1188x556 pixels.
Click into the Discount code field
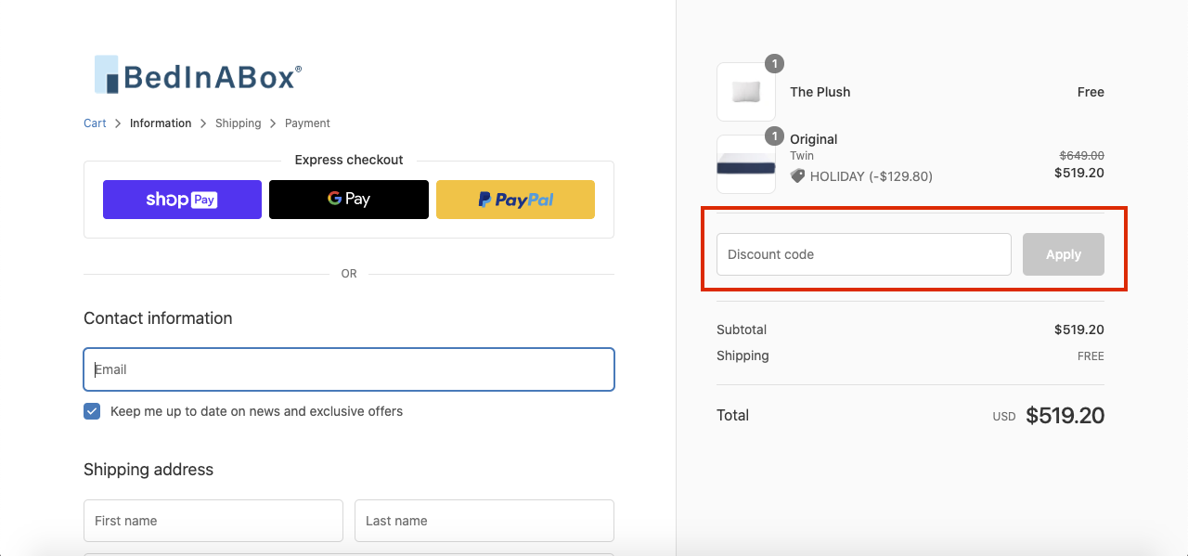click(x=864, y=254)
